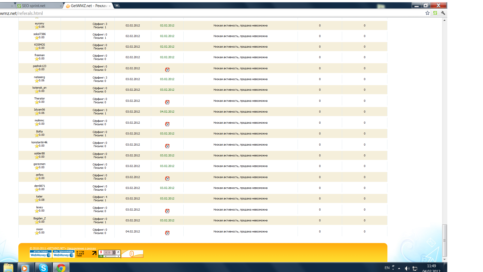Click the alarm clock icon in lexey row

[167, 211]
